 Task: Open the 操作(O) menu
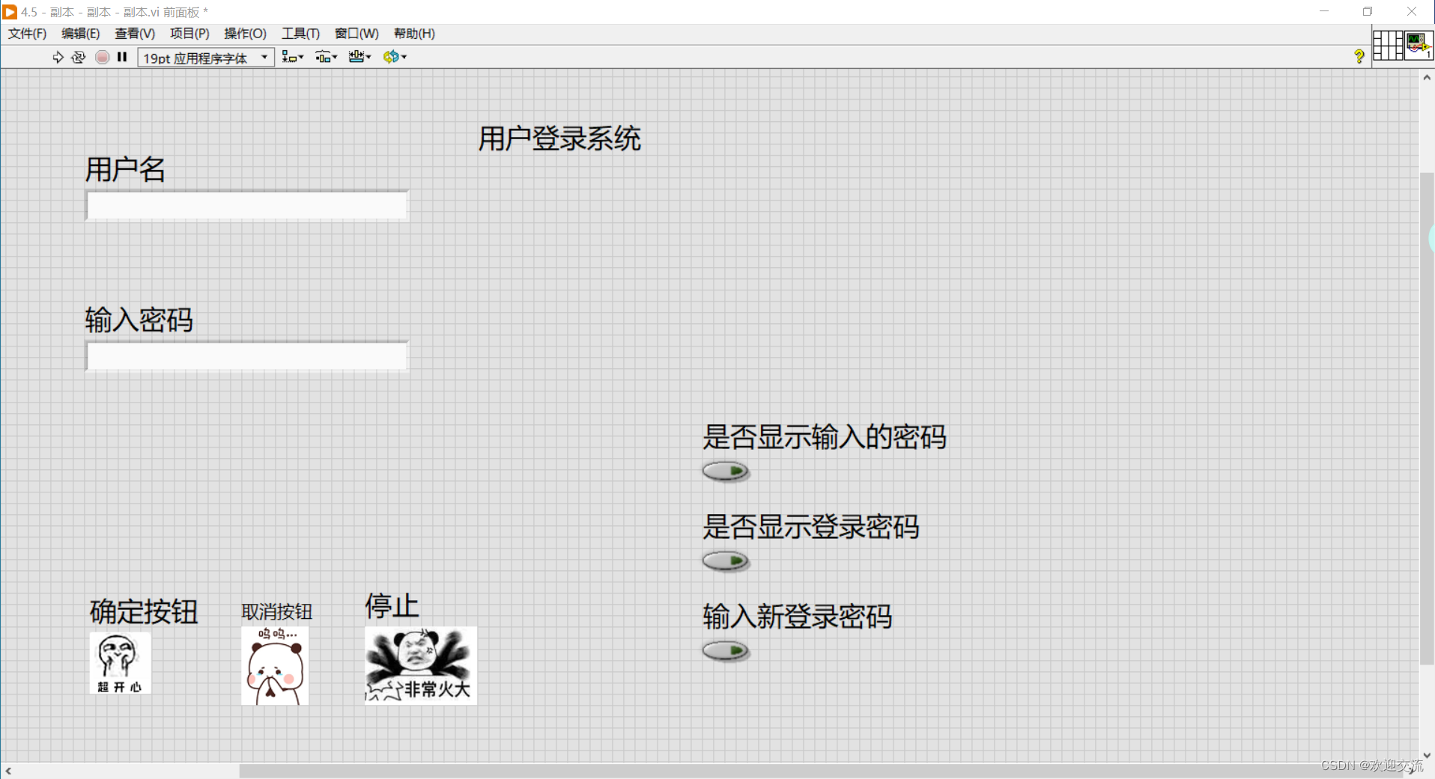pyautogui.click(x=245, y=33)
